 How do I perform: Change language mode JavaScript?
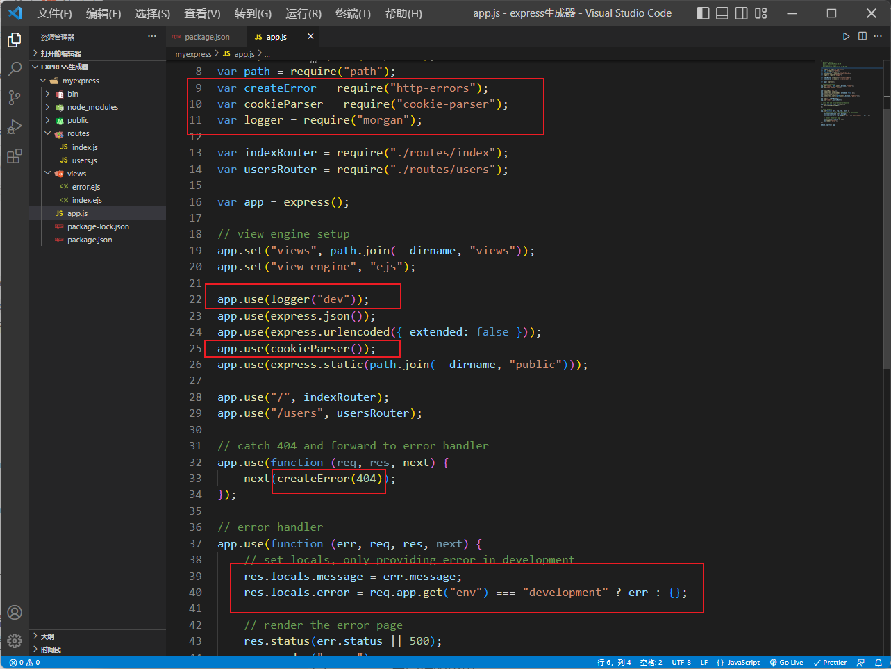[x=738, y=663]
